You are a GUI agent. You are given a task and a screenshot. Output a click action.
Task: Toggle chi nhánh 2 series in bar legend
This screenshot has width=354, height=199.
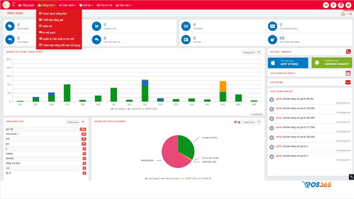coord(119,109)
